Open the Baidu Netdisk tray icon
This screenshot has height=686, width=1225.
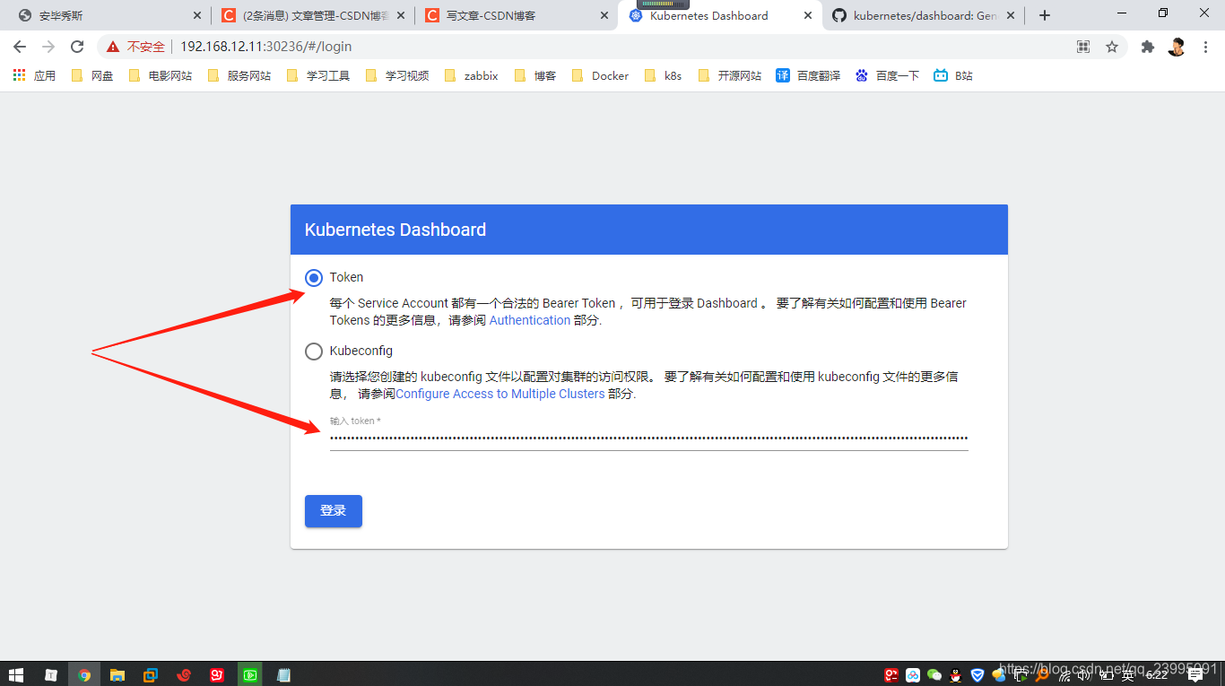[x=913, y=675]
